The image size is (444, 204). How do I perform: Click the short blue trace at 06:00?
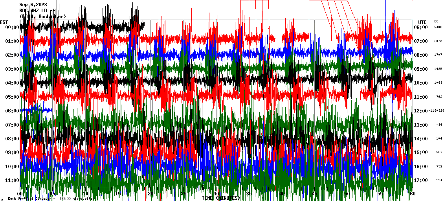36,110
